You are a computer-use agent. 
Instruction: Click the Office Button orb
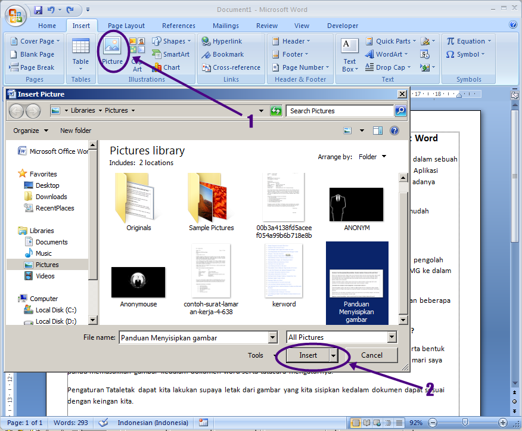pyautogui.click(x=15, y=15)
